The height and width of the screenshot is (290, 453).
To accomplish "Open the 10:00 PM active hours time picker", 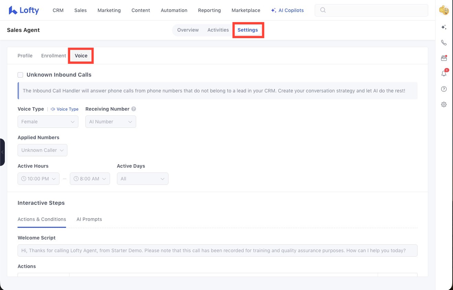I will click(38, 178).
